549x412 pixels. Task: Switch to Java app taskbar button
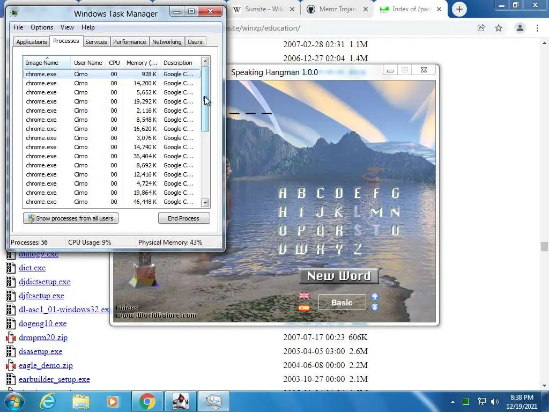pos(181,401)
